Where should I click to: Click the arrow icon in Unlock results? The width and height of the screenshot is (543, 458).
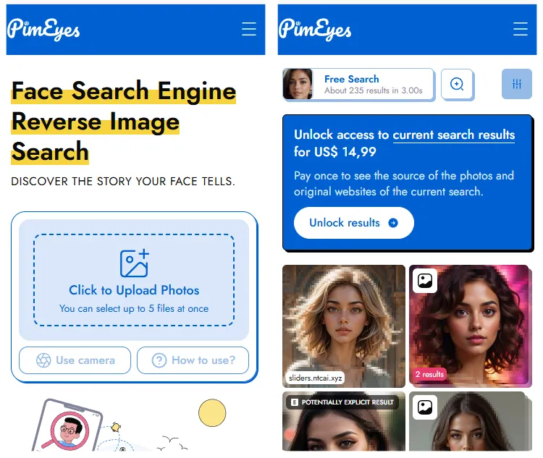click(393, 223)
